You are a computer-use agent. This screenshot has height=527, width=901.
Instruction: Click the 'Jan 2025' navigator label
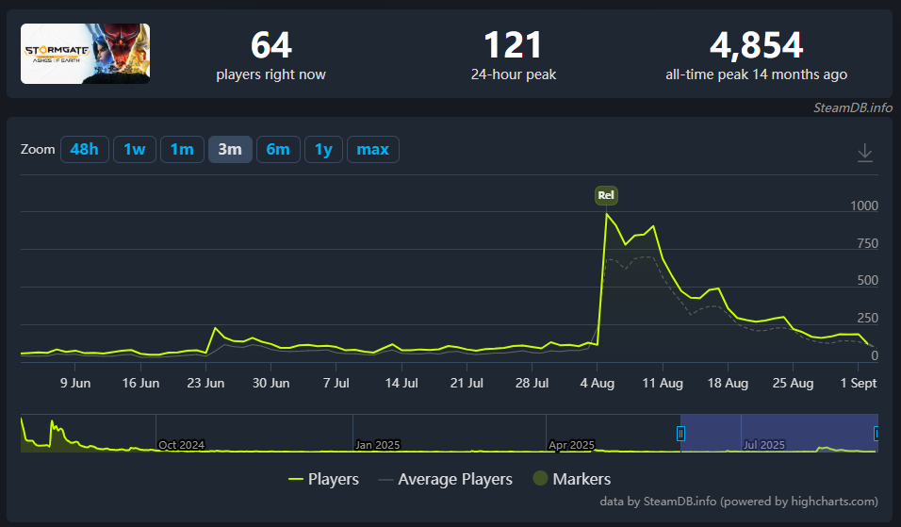(378, 445)
